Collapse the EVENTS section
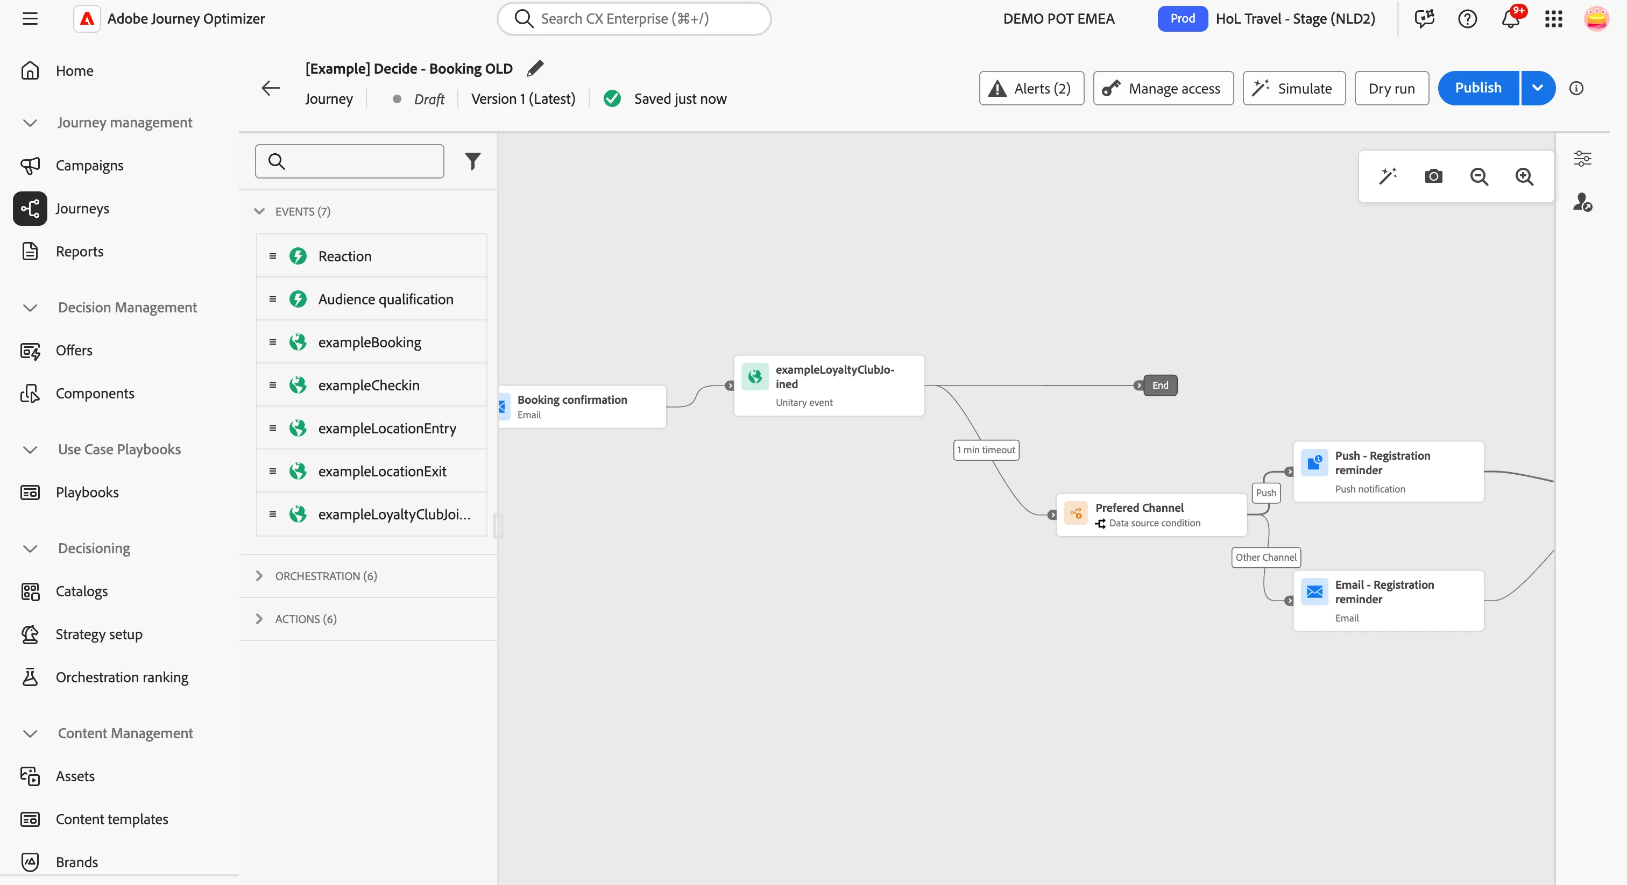Screen dimensions: 1627x885 [x=259, y=211]
